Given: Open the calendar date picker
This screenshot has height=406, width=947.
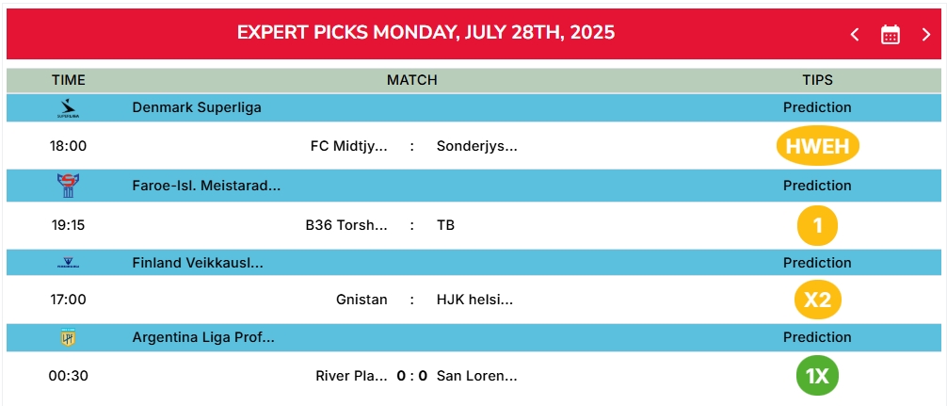Looking at the screenshot, I should click(891, 35).
